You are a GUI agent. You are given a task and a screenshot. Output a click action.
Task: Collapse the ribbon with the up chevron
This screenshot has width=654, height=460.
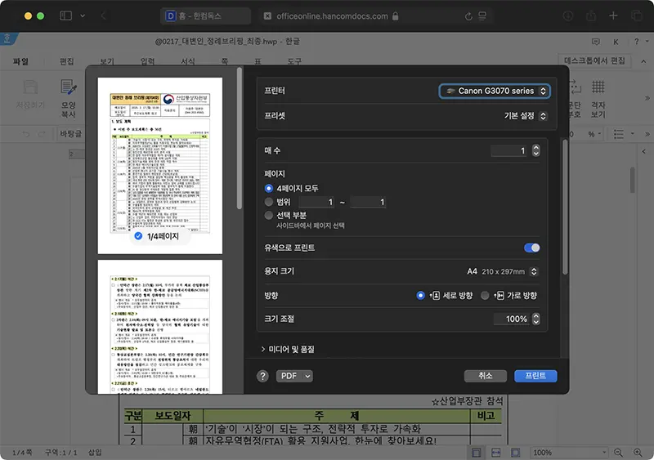coord(643,61)
